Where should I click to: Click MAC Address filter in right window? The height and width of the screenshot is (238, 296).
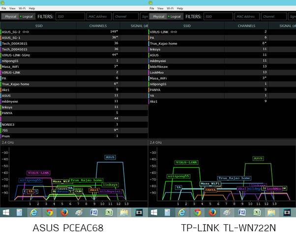coord(247,16)
